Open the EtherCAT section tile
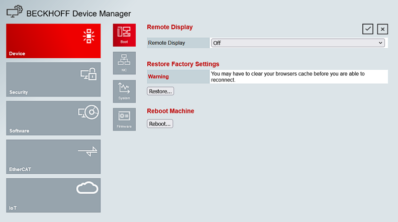The width and height of the screenshot is (398, 222). pyautogui.click(x=53, y=157)
